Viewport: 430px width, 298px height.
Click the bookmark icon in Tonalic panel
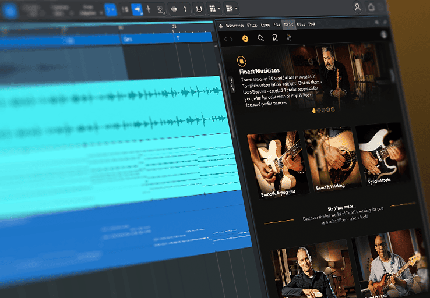click(x=275, y=38)
